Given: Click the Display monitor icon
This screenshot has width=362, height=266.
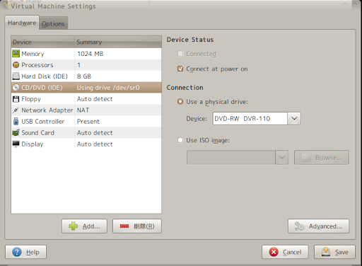Looking at the screenshot, I should click(16, 144).
